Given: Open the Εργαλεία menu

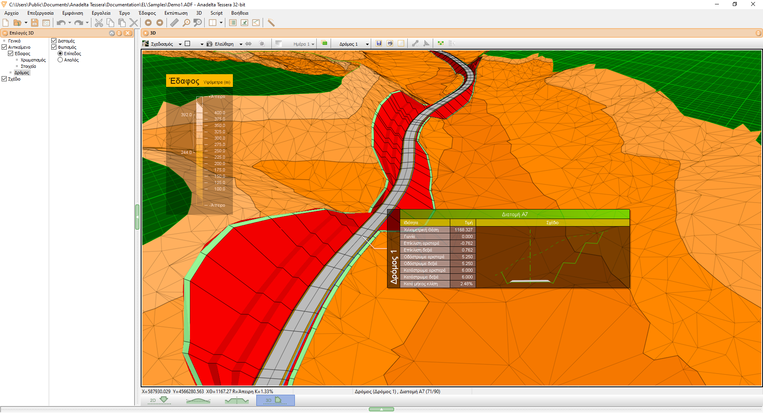Looking at the screenshot, I should (101, 13).
